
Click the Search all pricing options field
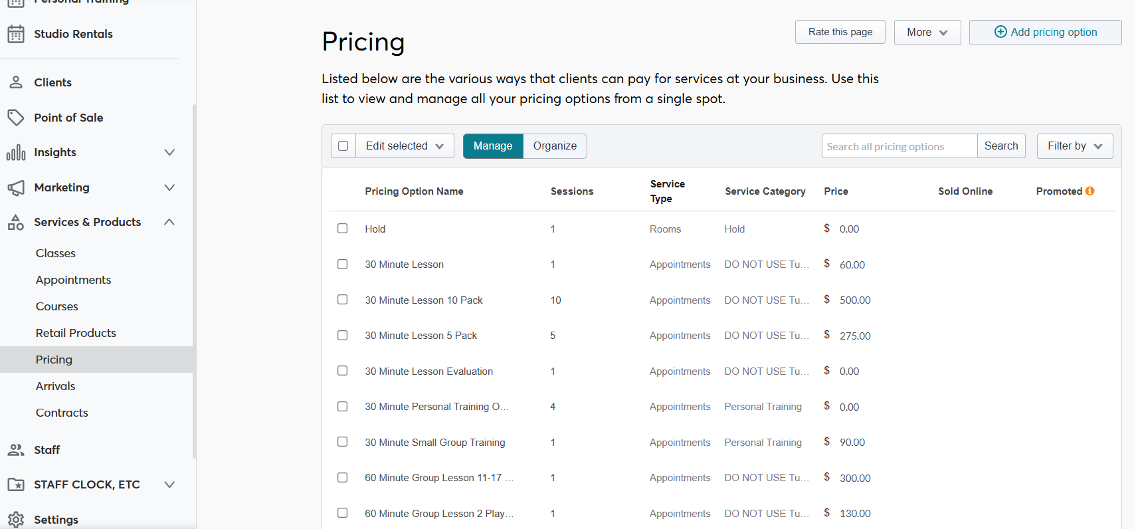(x=899, y=146)
